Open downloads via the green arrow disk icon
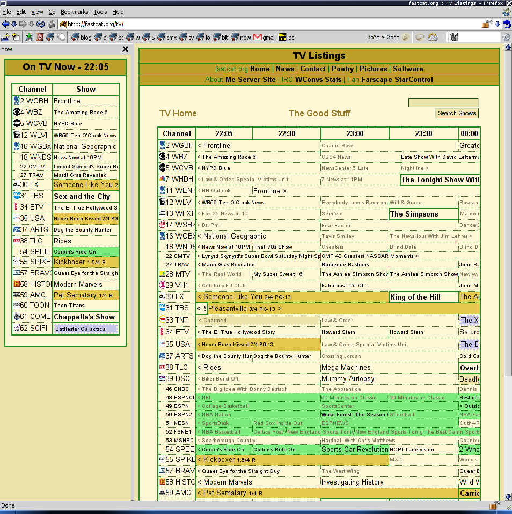The height and width of the screenshot is (514, 512). coord(29,37)
